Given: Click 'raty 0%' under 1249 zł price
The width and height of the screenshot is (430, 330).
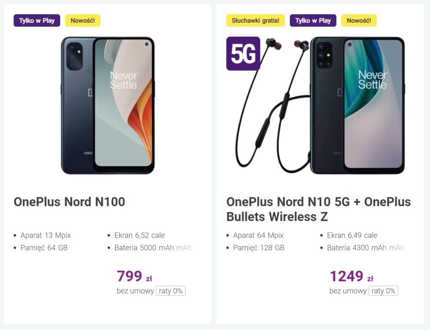Looking at the screenshot, I should 383,291.
